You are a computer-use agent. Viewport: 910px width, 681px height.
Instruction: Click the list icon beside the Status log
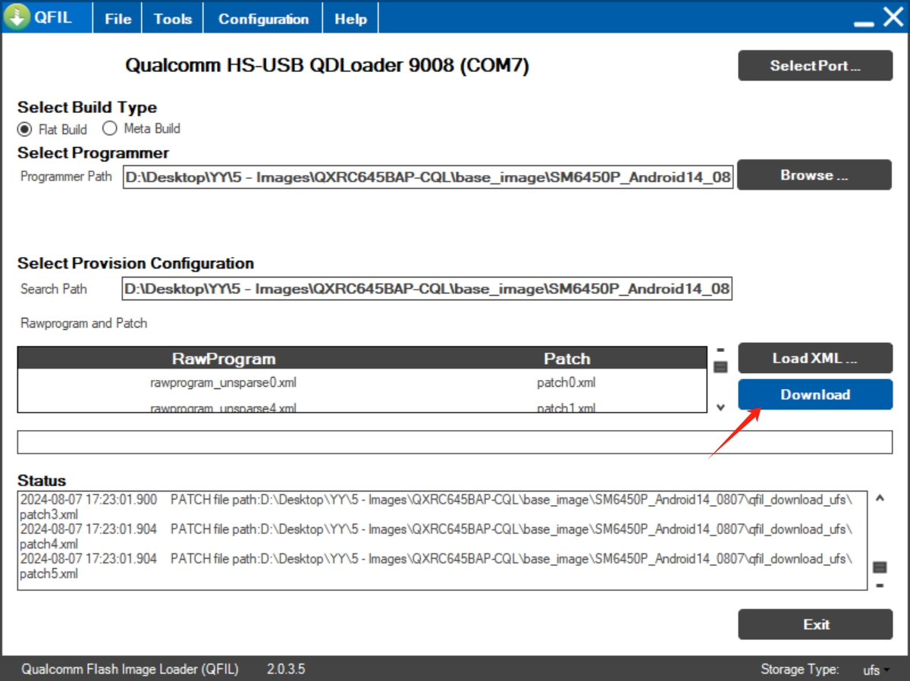pos(880,567)
